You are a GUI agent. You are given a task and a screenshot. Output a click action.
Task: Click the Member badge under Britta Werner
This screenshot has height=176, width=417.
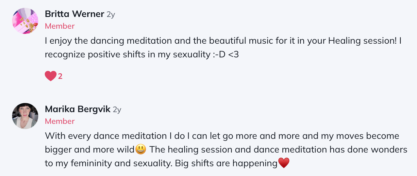pyautogui.click(x=60, y=26)
